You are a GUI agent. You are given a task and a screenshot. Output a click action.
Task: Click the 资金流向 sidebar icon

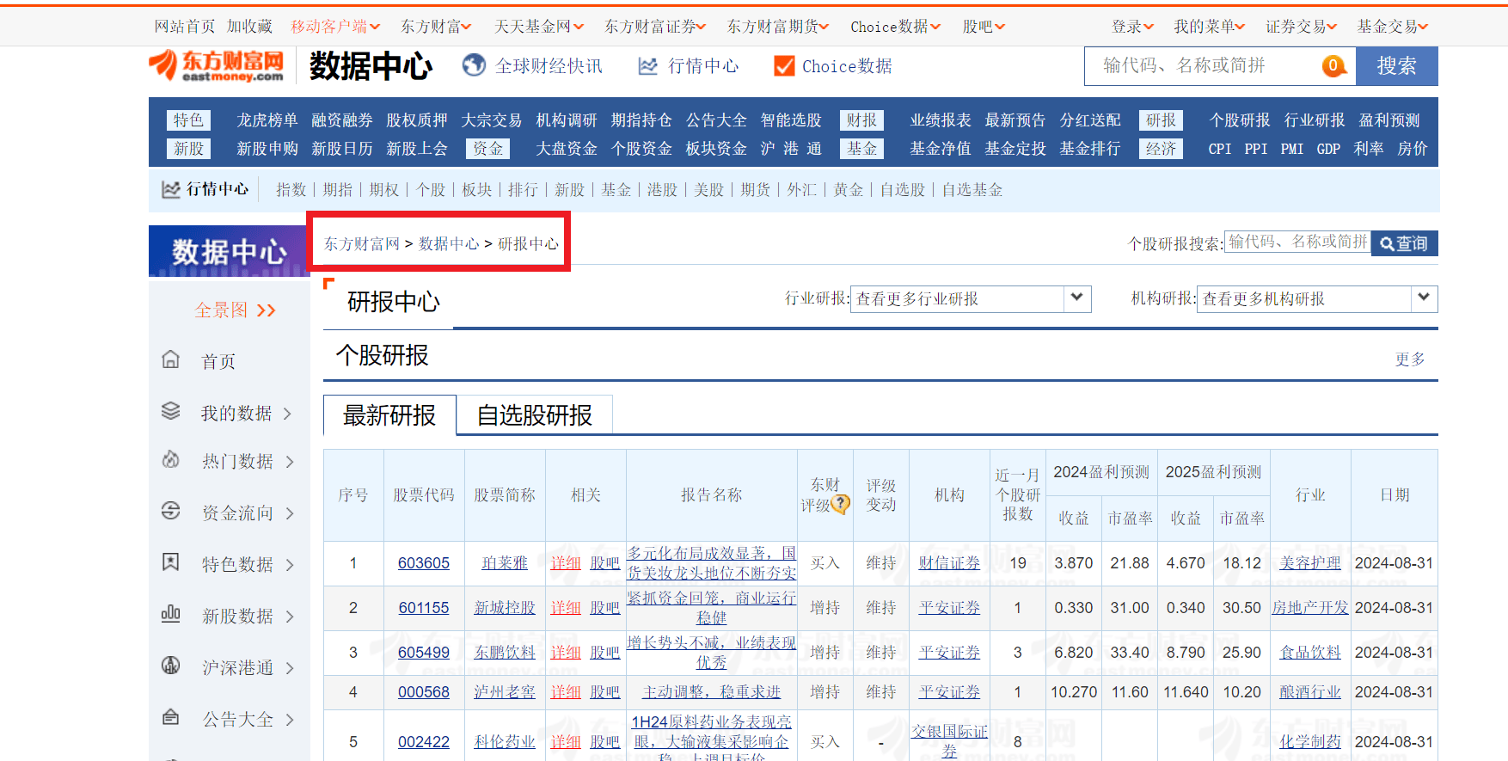point(171,511)
